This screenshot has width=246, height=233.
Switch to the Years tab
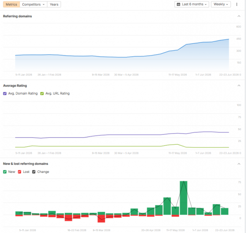coord(54,5)
